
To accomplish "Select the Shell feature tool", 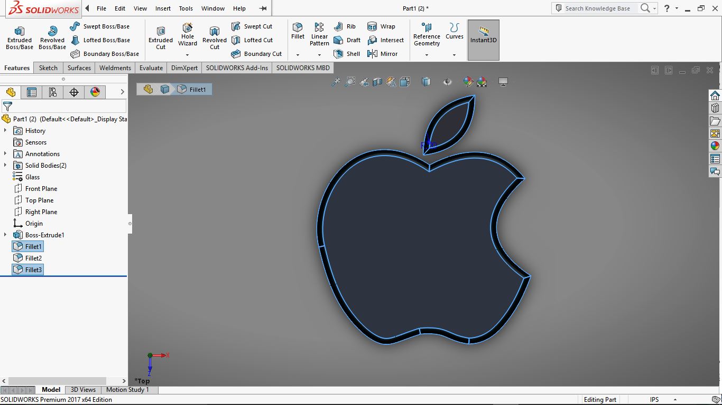I will coord(347,53).
